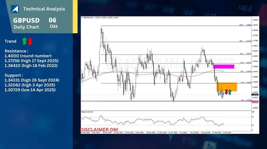Select the 1.4000 (round number) resistance line

click(x=28, y=56)
